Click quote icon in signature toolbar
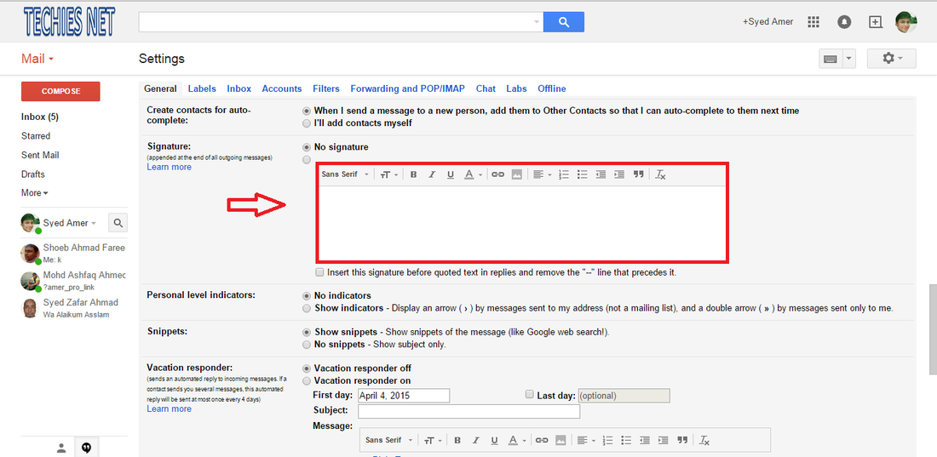Screen dimensions: 937x457 coord(638,174)
